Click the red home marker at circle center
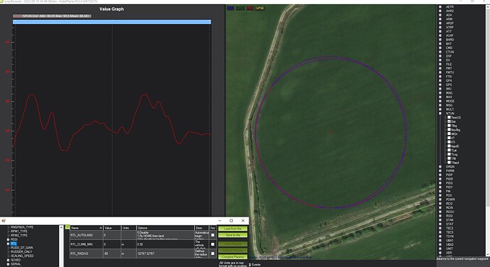This screenshot has width=490, height=267. click(x=331, y=132)
